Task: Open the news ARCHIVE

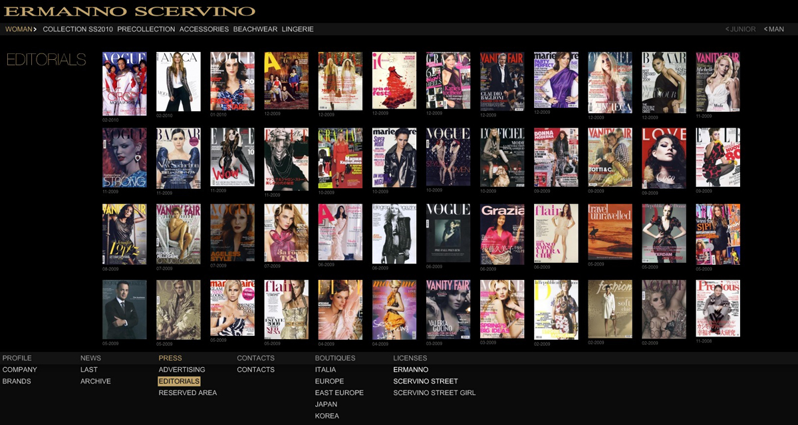Action: pos(96,381)
